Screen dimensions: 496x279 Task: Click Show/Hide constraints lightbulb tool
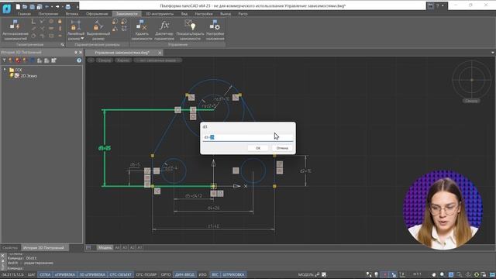point(190,29)
